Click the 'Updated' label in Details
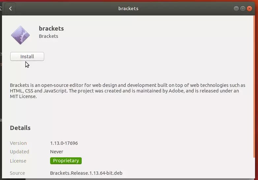Screen dimensions: 258x180 (x=19, y=152)
